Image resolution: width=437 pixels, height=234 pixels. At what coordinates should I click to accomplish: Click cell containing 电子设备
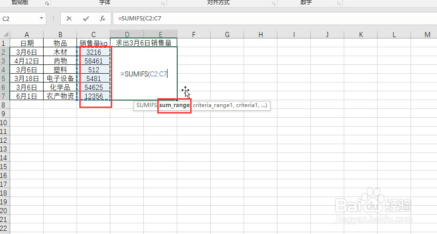(60, 78)
